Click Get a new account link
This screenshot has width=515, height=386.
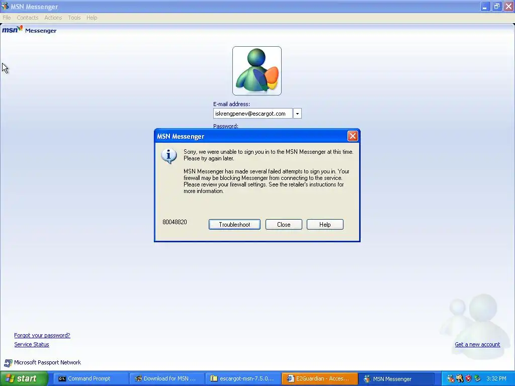click(477, 344)
